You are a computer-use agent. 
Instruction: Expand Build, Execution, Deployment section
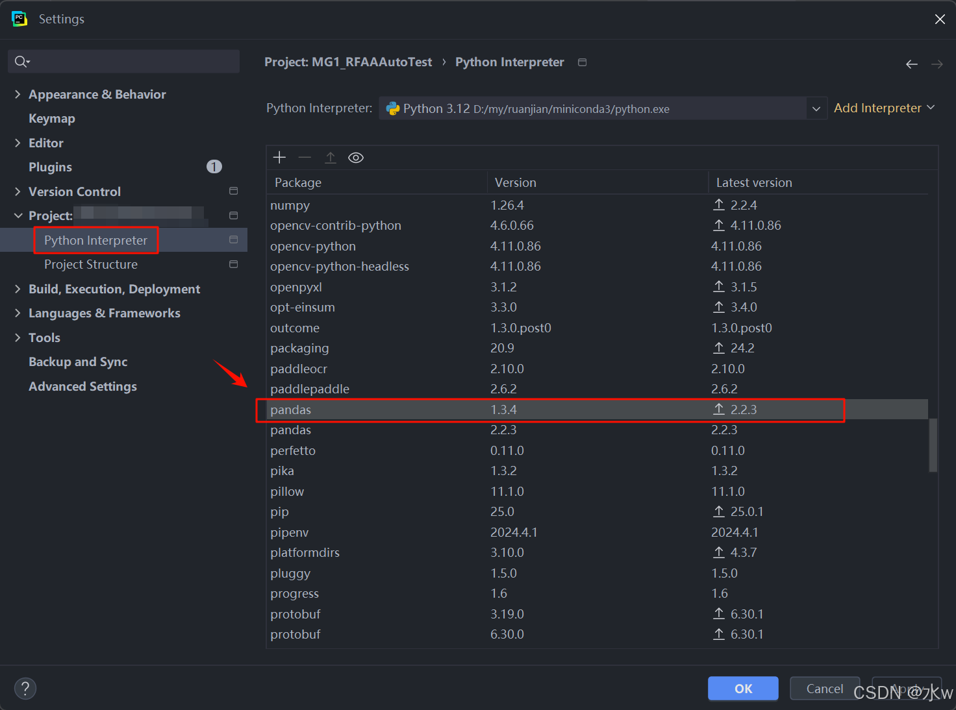[x=18, y=289]
